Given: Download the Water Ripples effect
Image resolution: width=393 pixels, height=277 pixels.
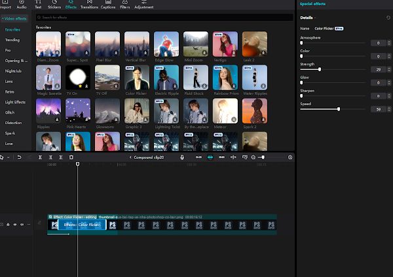Looking at the screenshot, I should coord(263,86).
